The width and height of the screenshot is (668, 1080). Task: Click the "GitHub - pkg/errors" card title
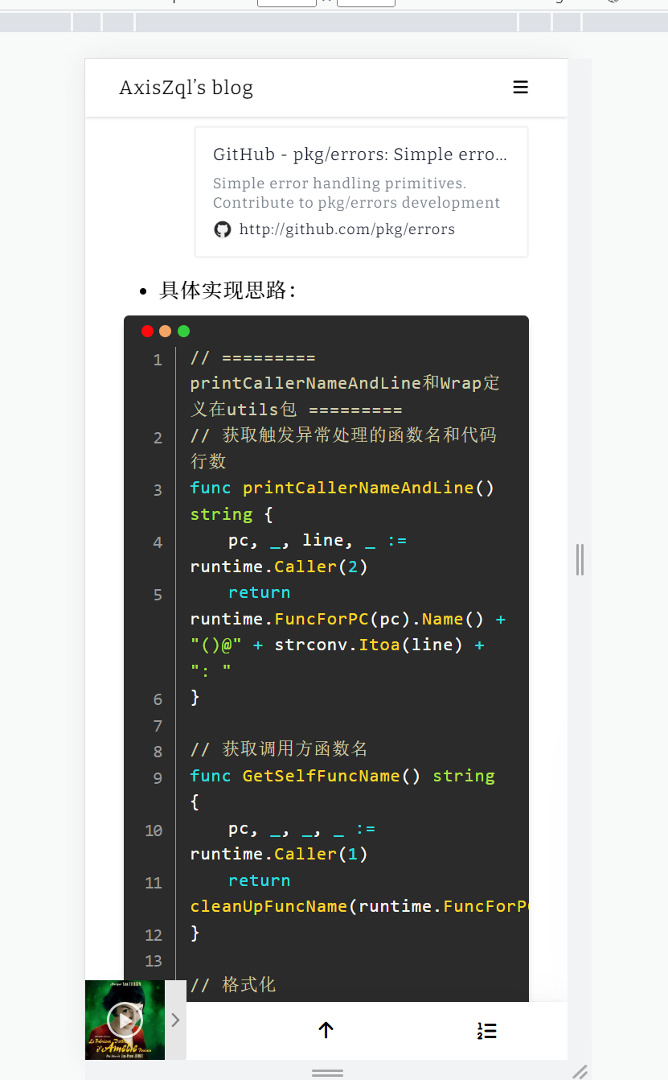click(x=360, y=154)
